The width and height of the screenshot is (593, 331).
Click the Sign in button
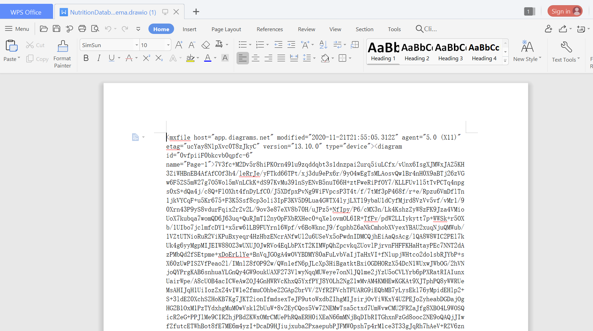pyautogui.click(x=565, y=11)
